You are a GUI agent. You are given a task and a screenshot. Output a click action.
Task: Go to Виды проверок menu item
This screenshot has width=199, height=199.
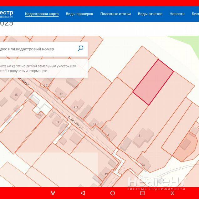(x=79, y=14)
